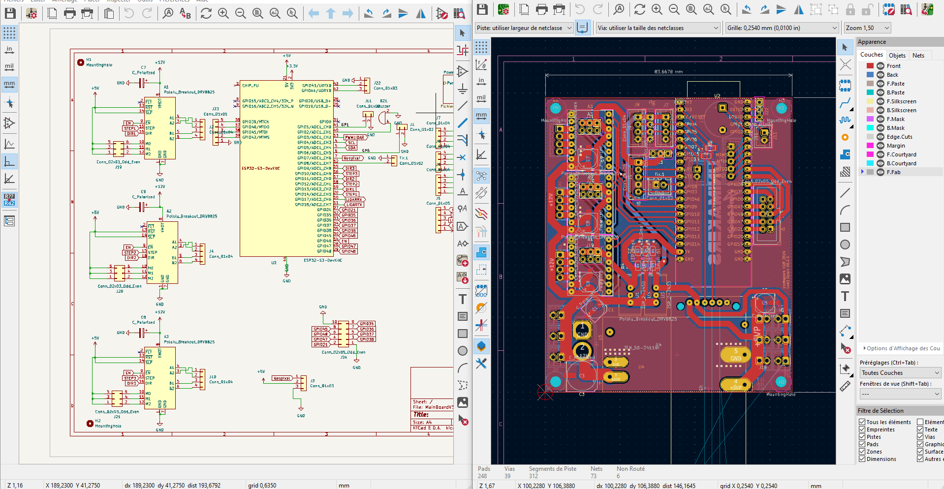Switch to the Nets tab
Screen dimensions: 944x489
(918, 56)
